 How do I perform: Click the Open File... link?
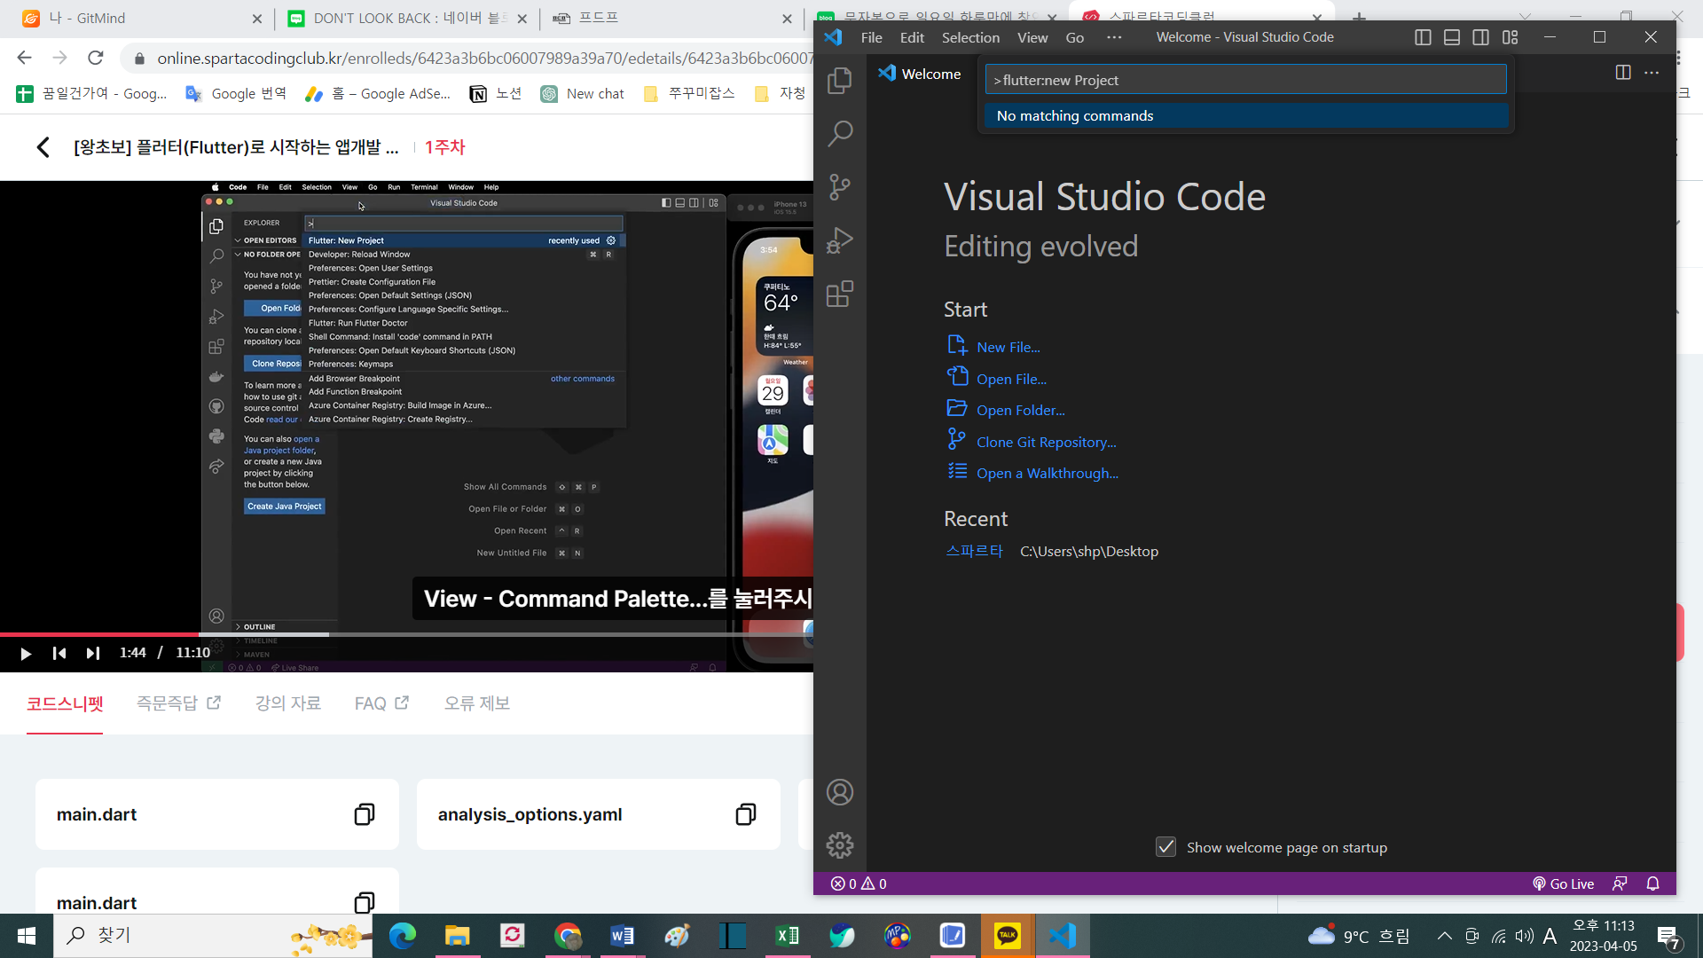click(1011, 379)
